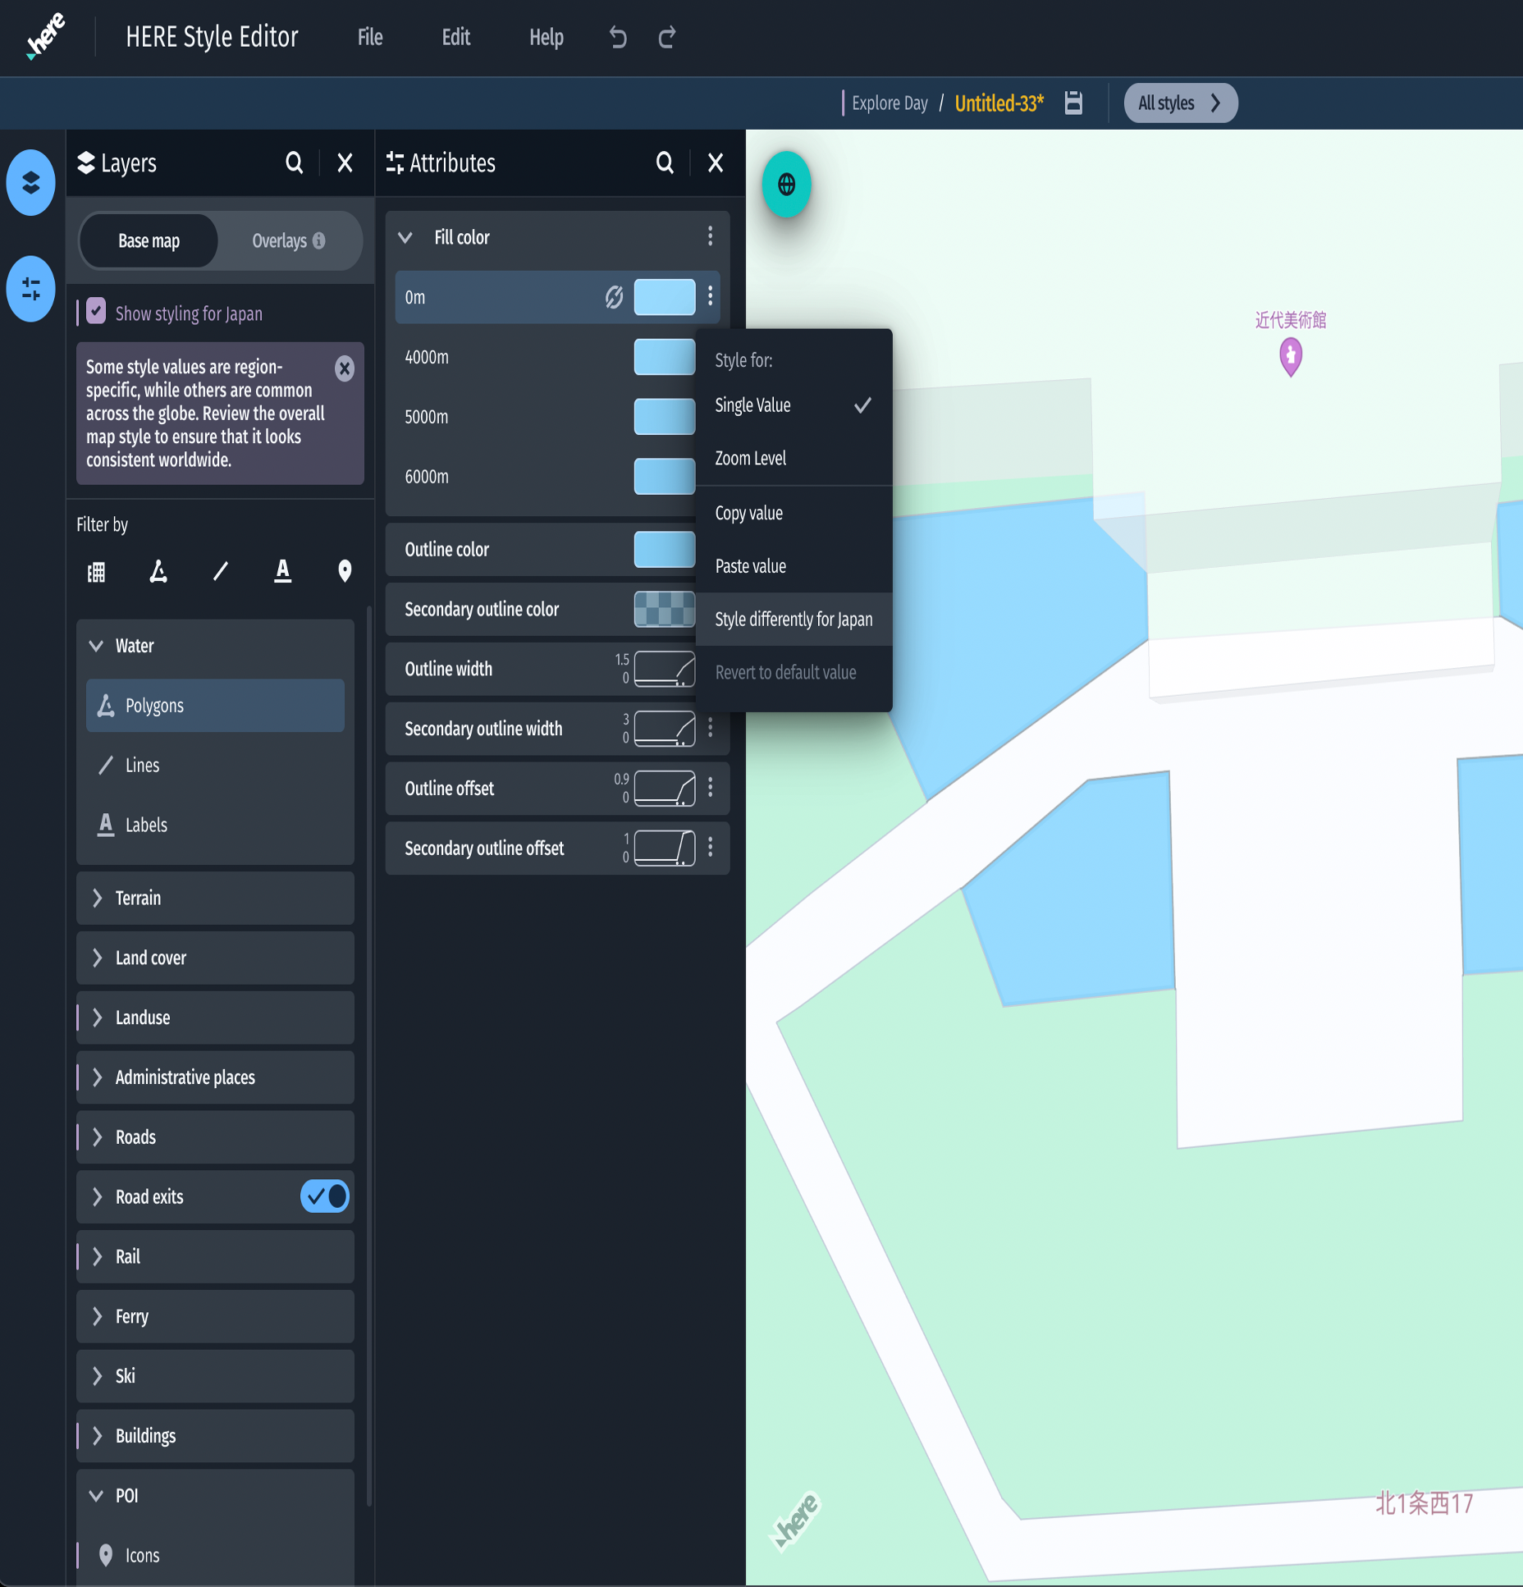This screenshot has height=1587, width=1523.
Task: Expand the Terrain layer group
Action: tap(97, 898)
